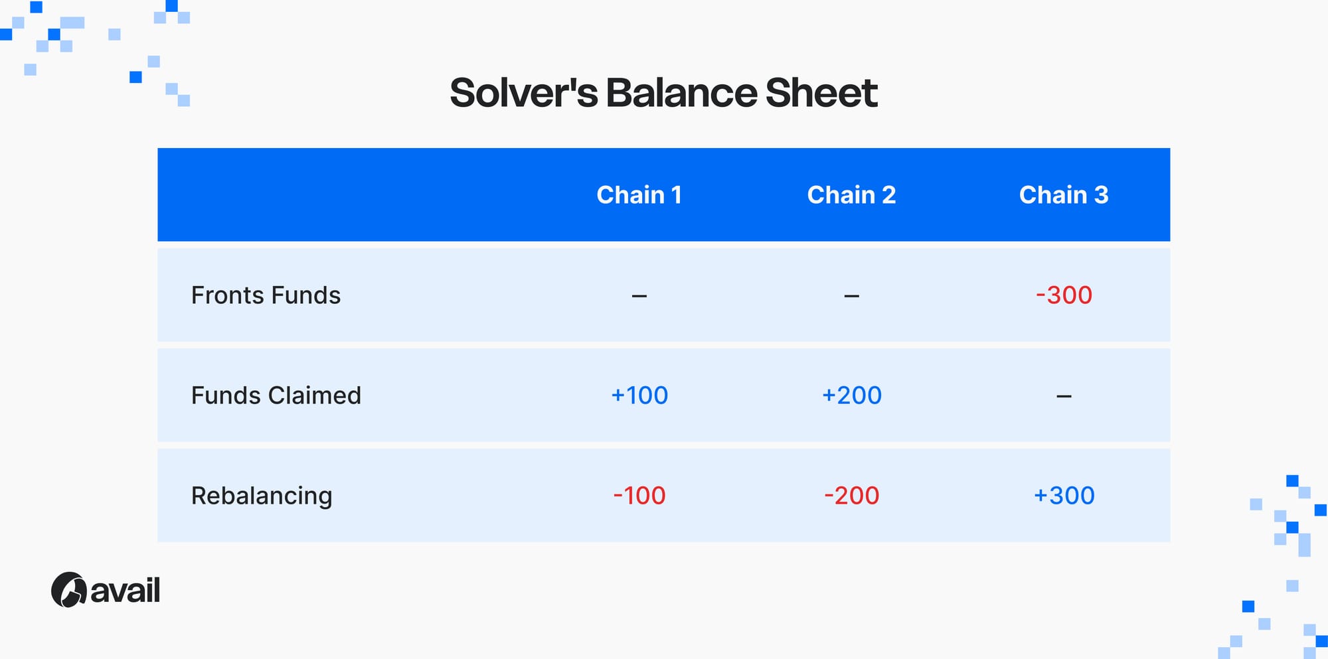The width and height of the screenshot is (1328, 659).
Task: Click the blue +200 value
Action: (x=852, y=396)
